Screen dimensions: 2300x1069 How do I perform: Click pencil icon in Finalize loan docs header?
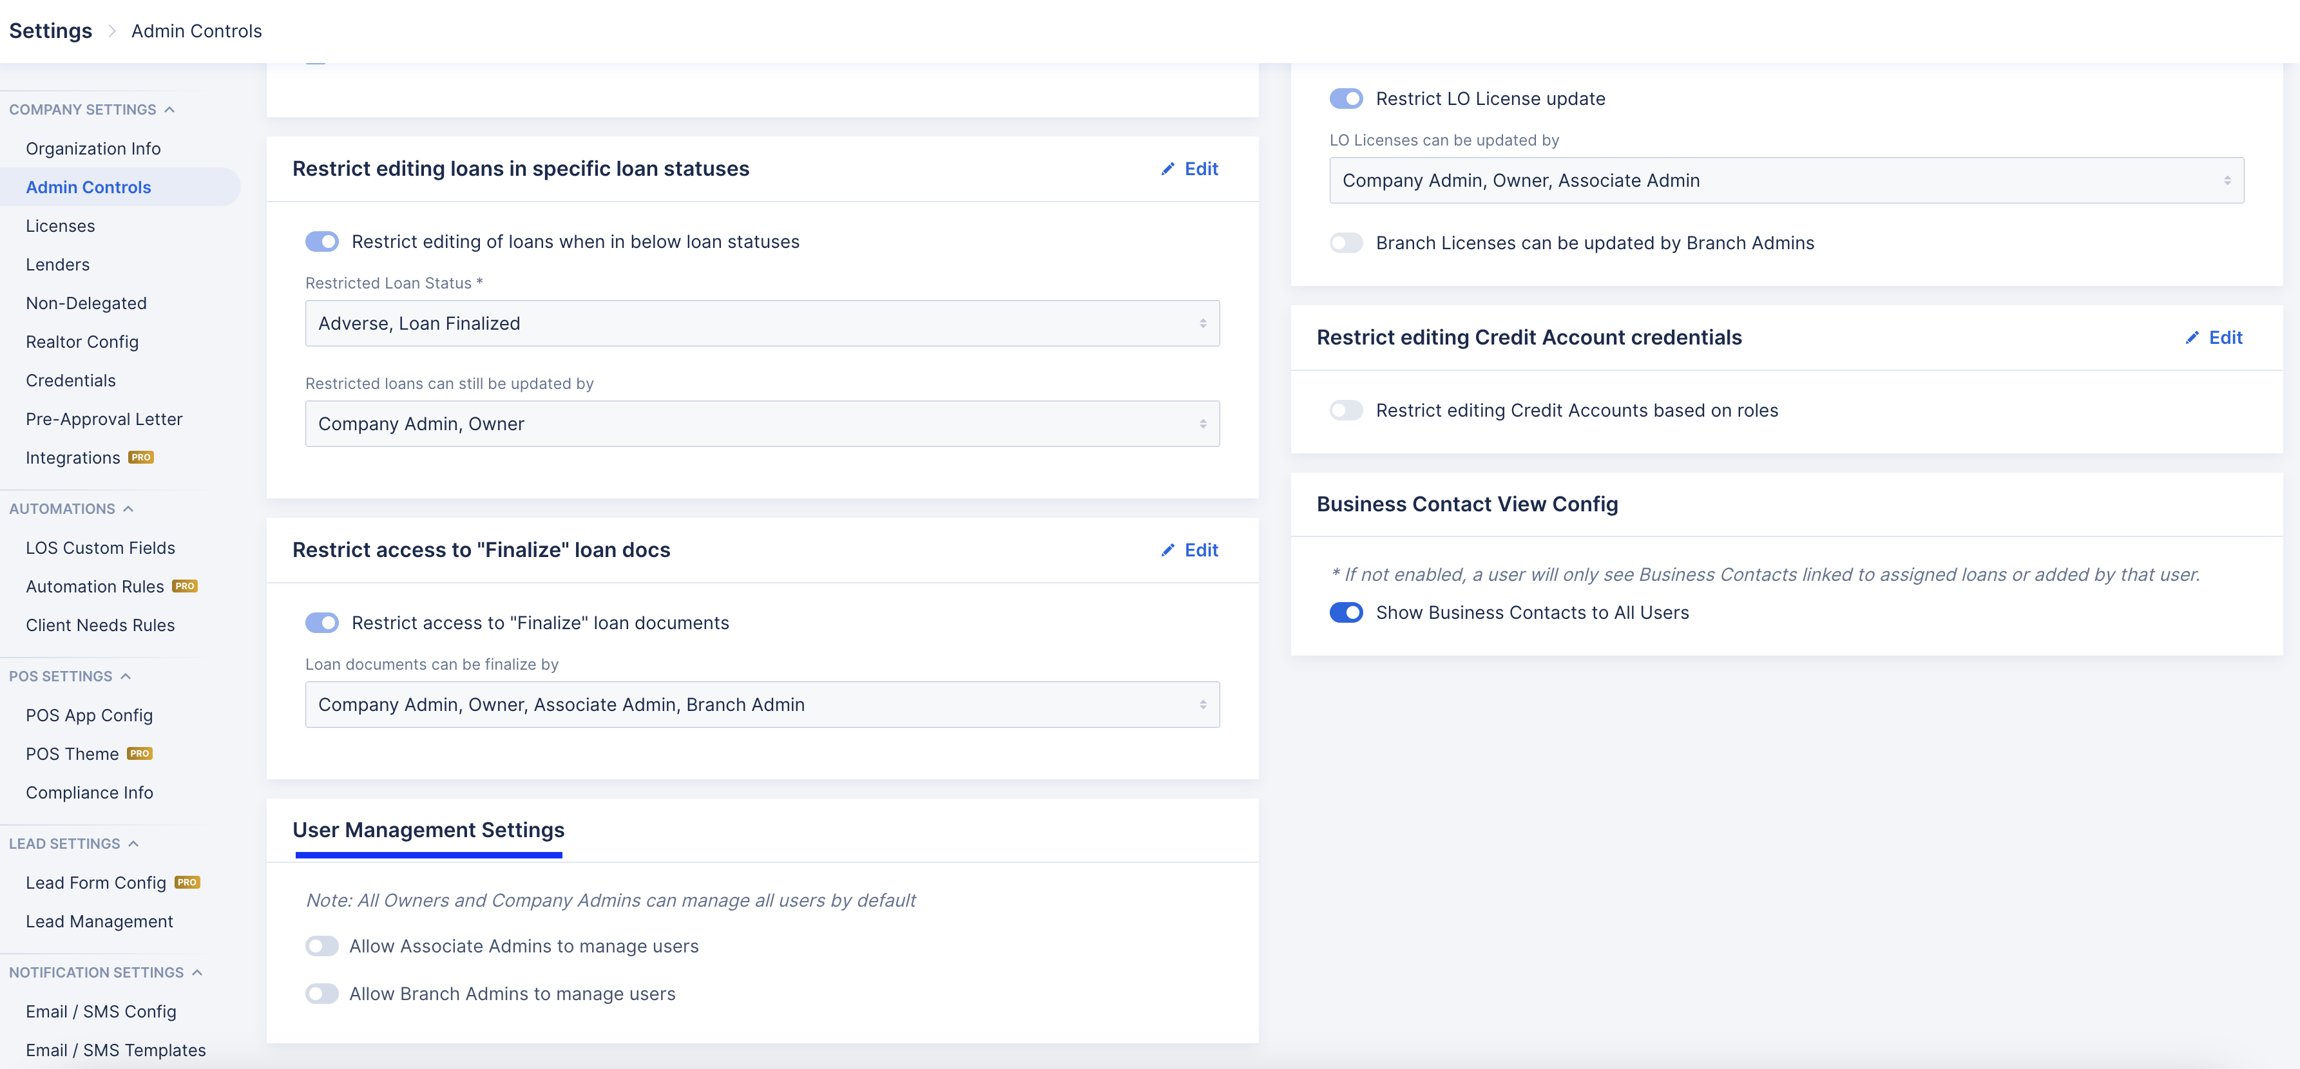pos(1167,550)
